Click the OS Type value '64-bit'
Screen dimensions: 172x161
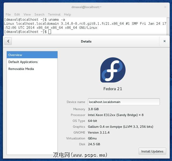(x=92, y=121)
